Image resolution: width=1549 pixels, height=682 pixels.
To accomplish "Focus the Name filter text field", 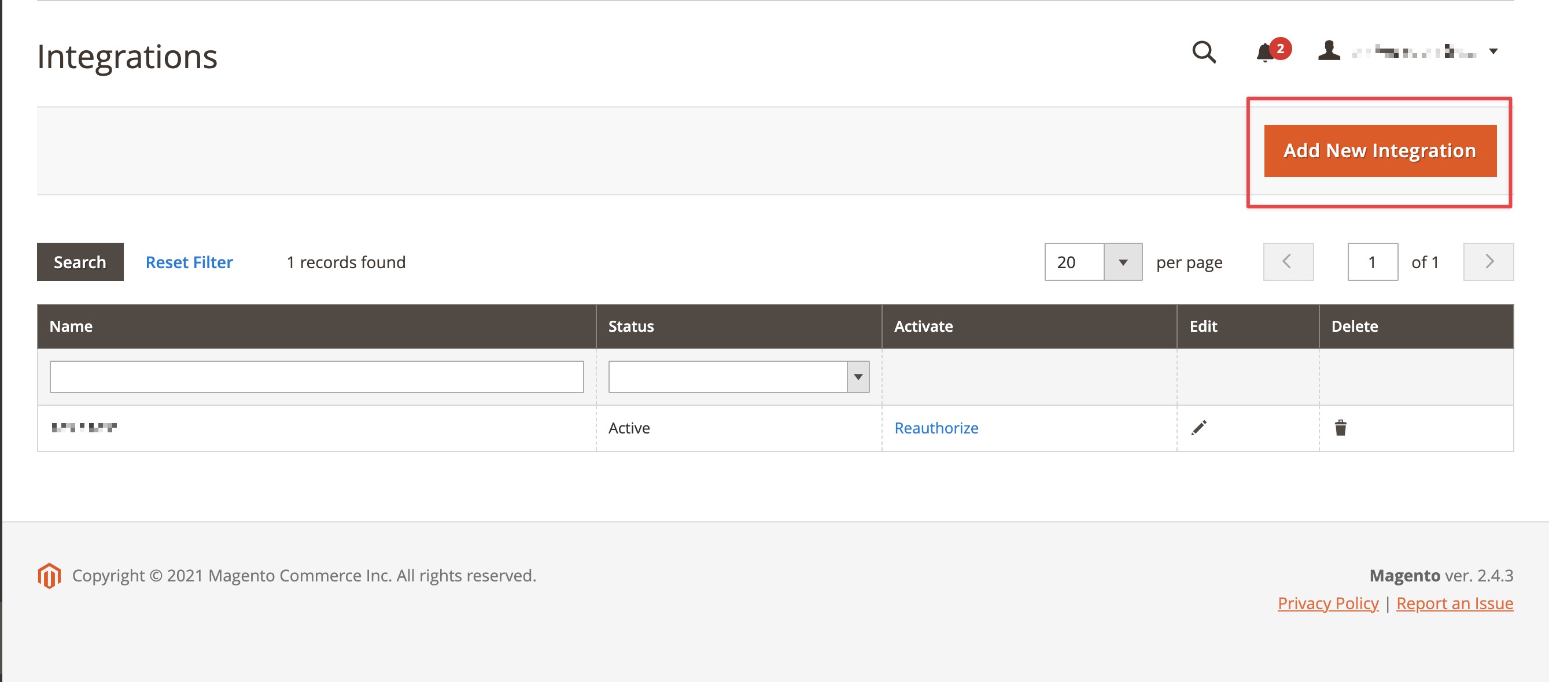I will (x=316, y=377).
